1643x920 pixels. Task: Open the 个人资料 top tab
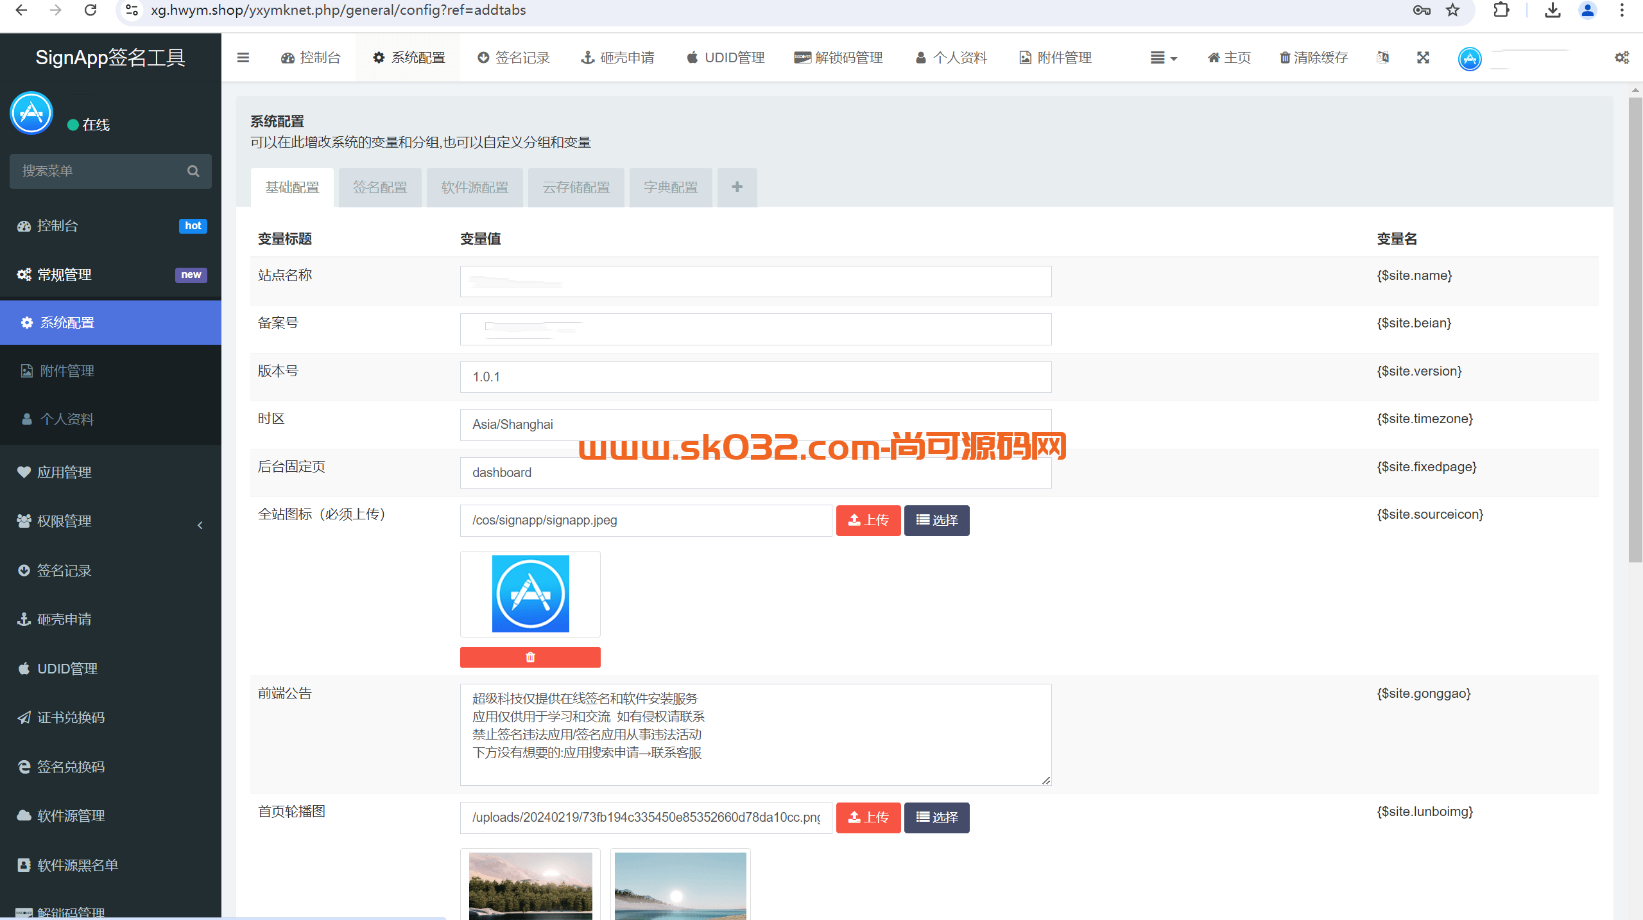(951, 58)
